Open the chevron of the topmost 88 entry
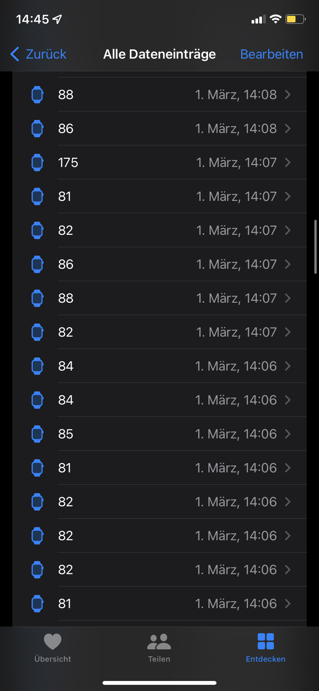The height and width of the screenshot is (691, 319). click(x=288, y=94)
